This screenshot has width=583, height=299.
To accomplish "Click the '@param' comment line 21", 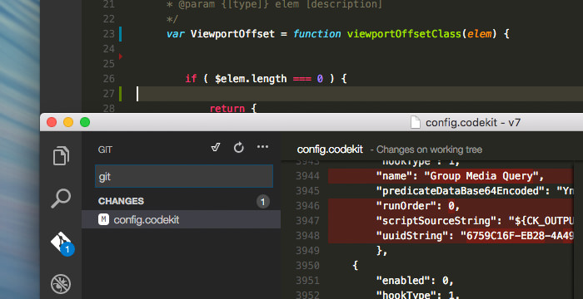I will (x=274, y=5).
